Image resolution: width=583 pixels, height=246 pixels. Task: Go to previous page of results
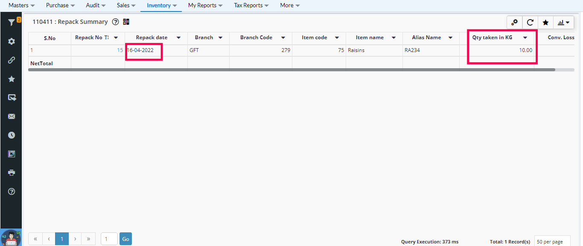pos(49,239)
